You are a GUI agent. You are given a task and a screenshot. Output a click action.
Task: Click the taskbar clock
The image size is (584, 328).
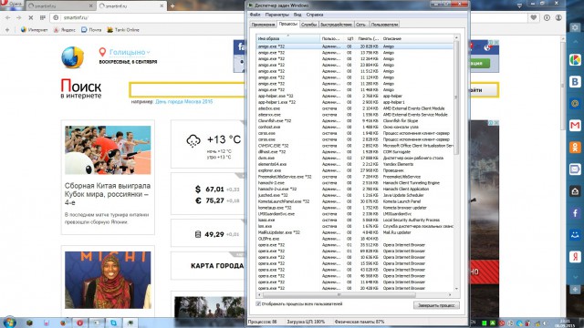coord(565,323)
